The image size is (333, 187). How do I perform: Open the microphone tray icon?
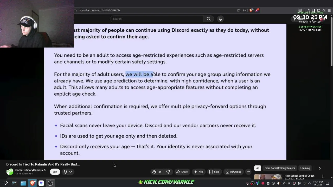(x=299, y=183)
